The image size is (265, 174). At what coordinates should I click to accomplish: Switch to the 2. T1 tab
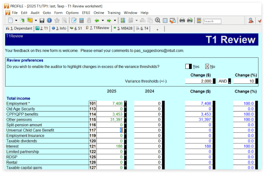(42, 28)
